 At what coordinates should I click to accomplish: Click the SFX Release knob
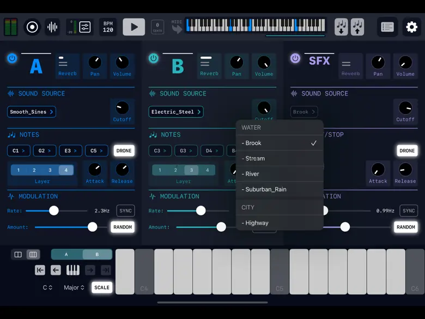pos(405,170)
